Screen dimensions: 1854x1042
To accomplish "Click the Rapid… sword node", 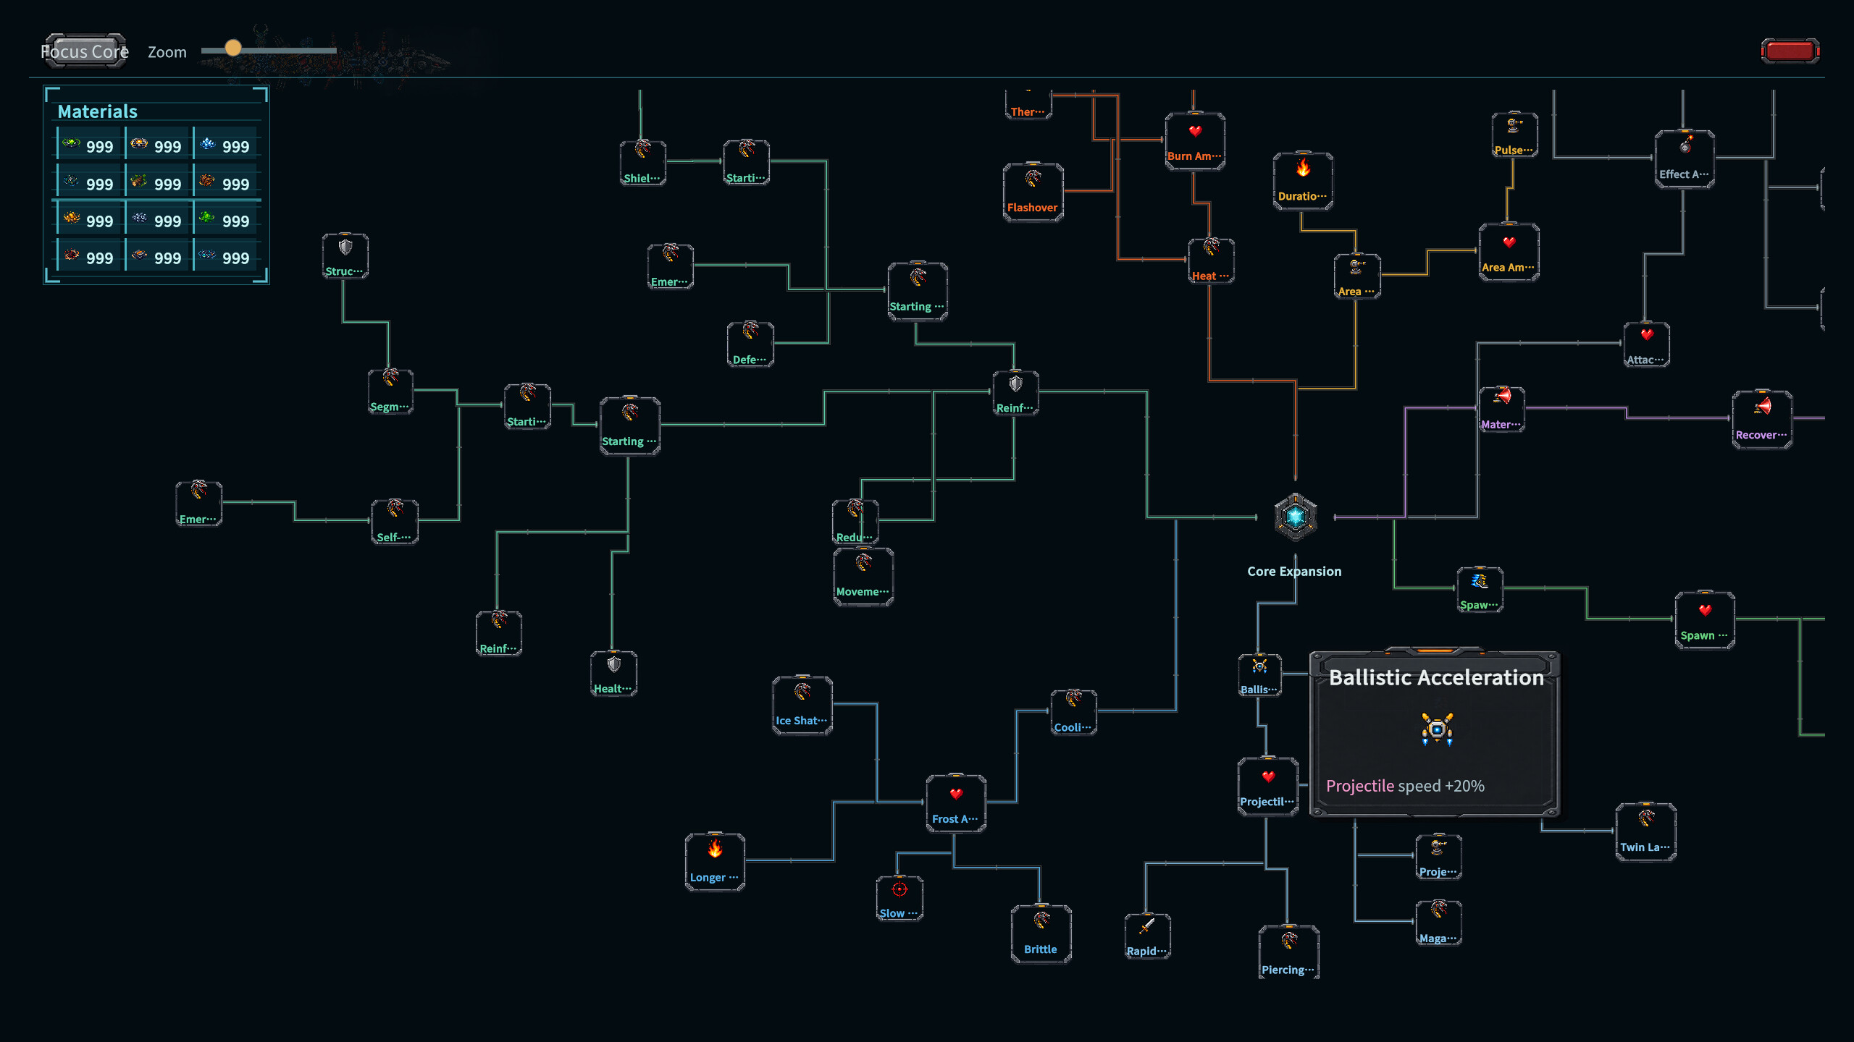I will (1146, 936).
